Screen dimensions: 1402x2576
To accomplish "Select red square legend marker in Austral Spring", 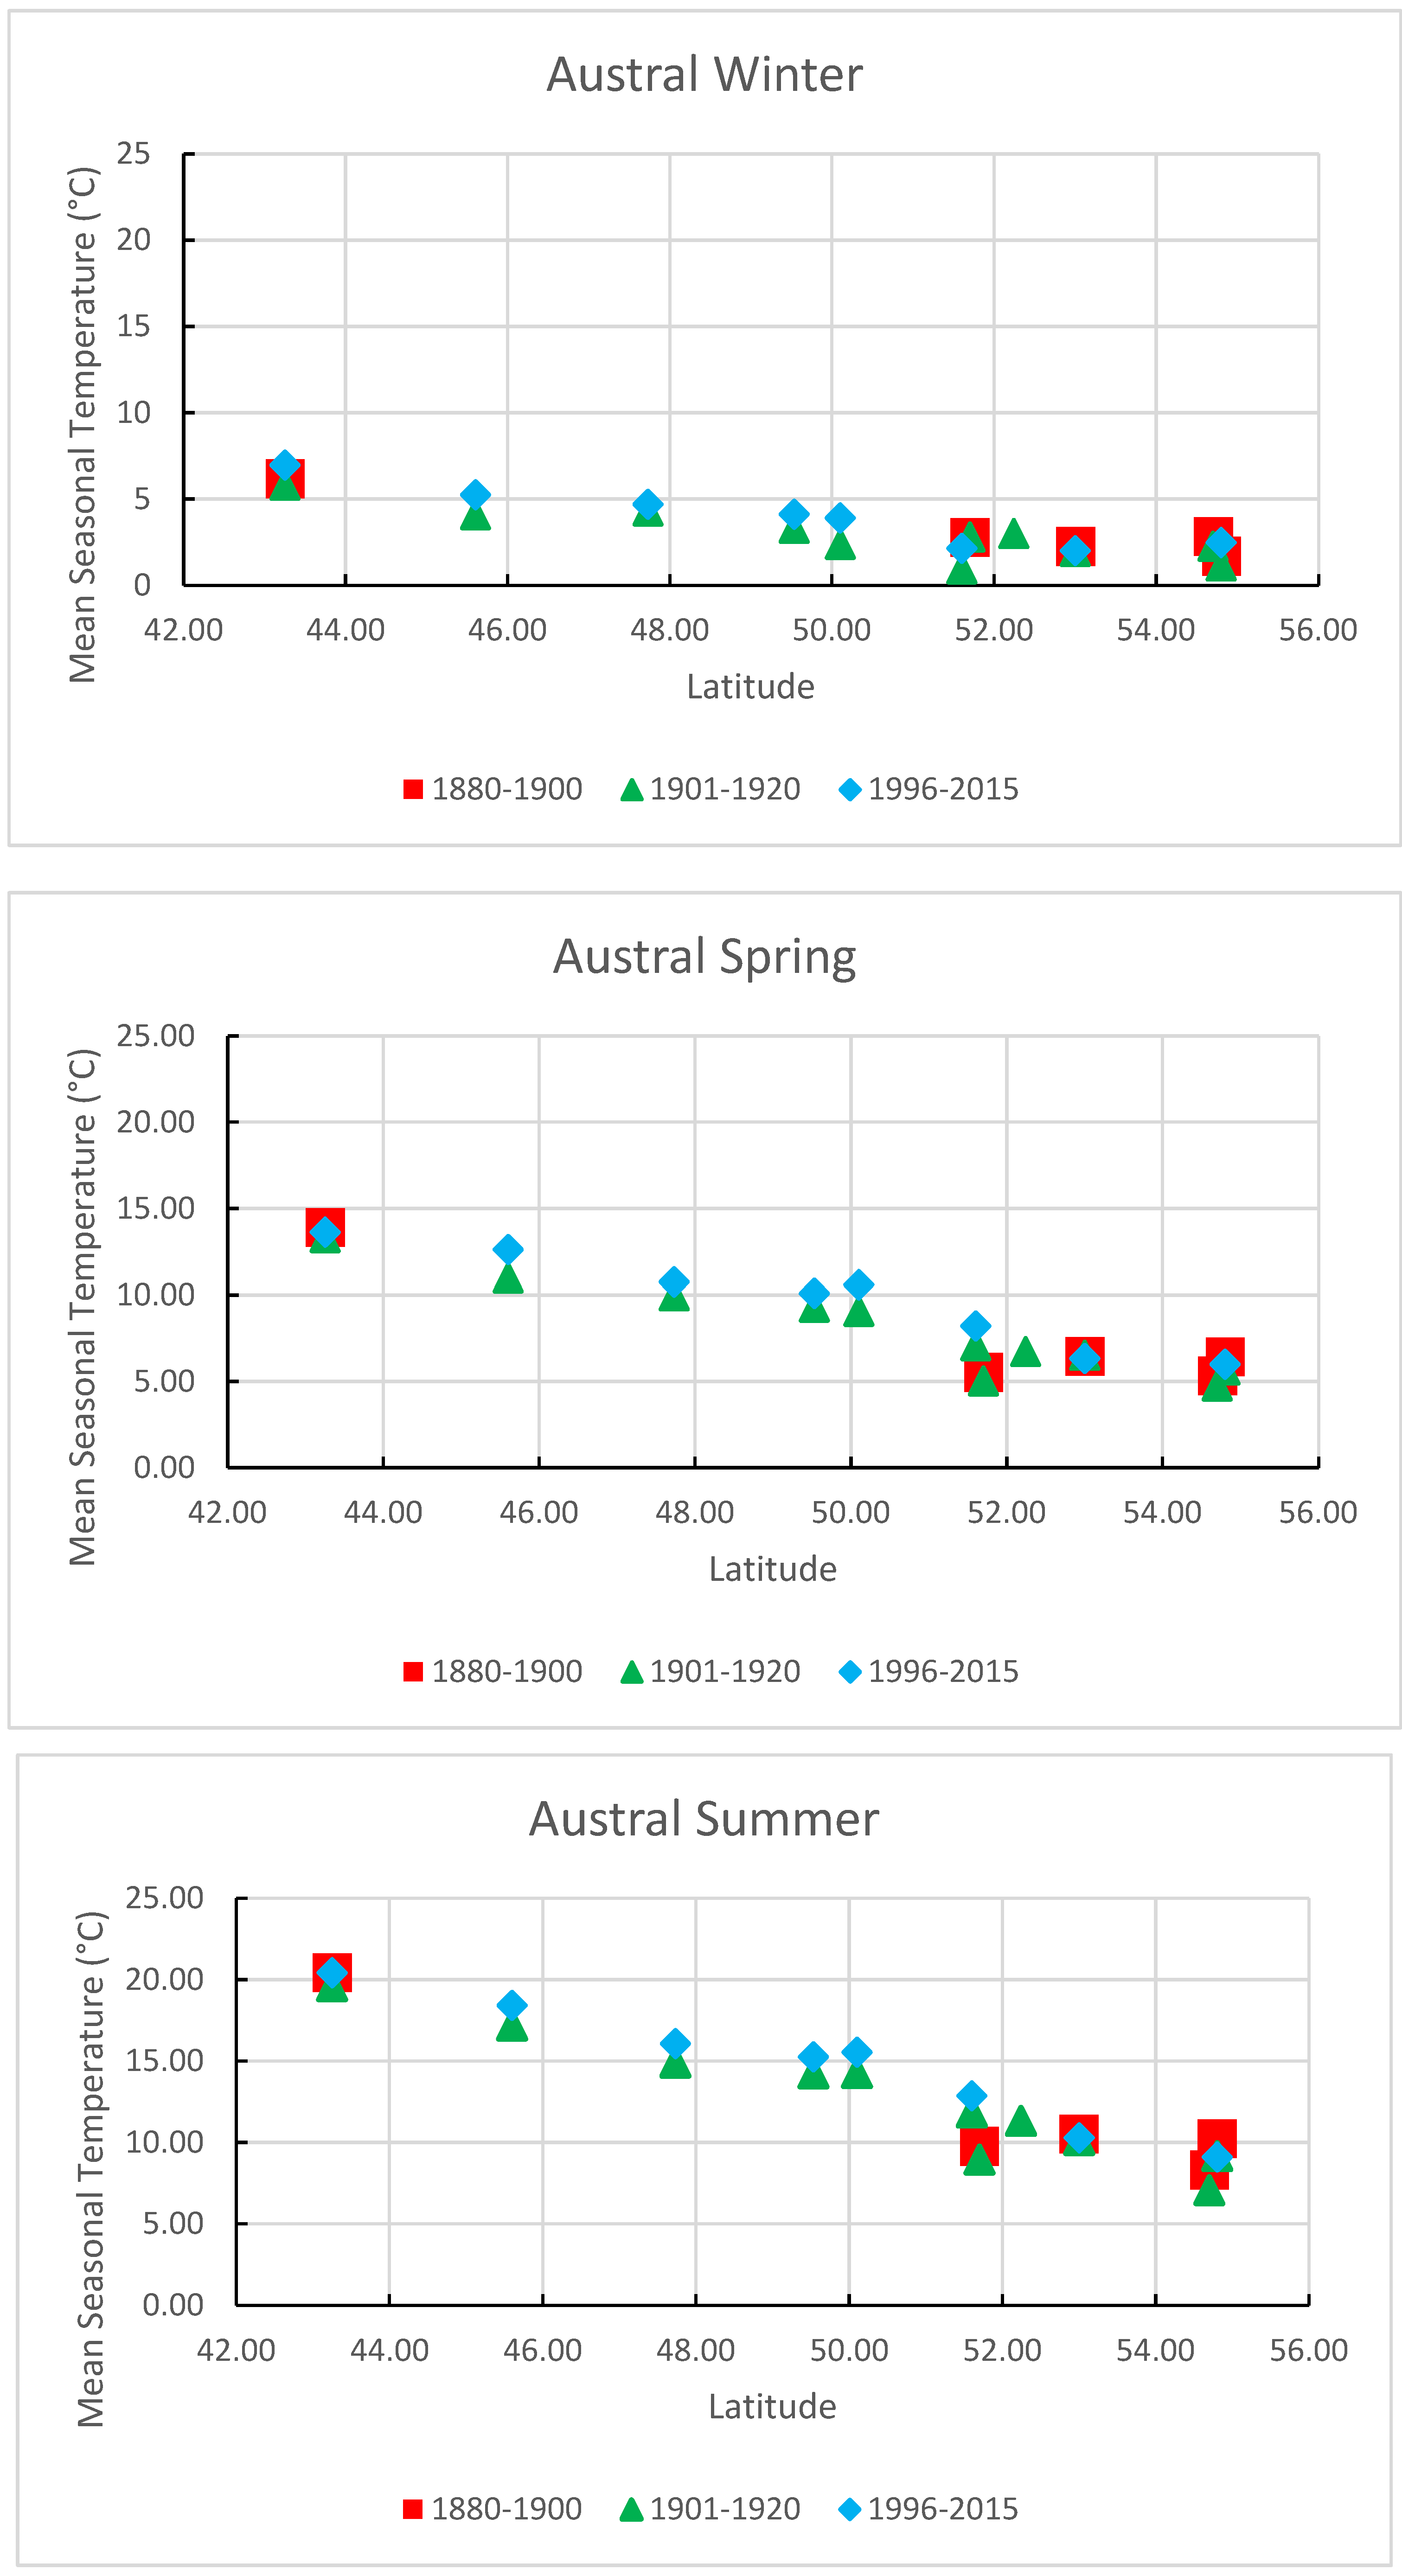I will (413, 1672).
